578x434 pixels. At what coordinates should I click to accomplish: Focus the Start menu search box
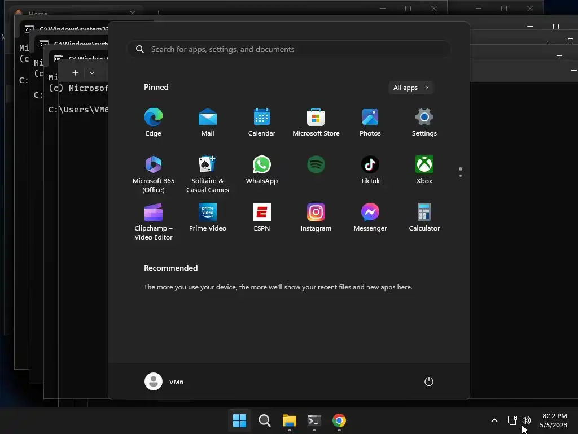click(289, 50)
